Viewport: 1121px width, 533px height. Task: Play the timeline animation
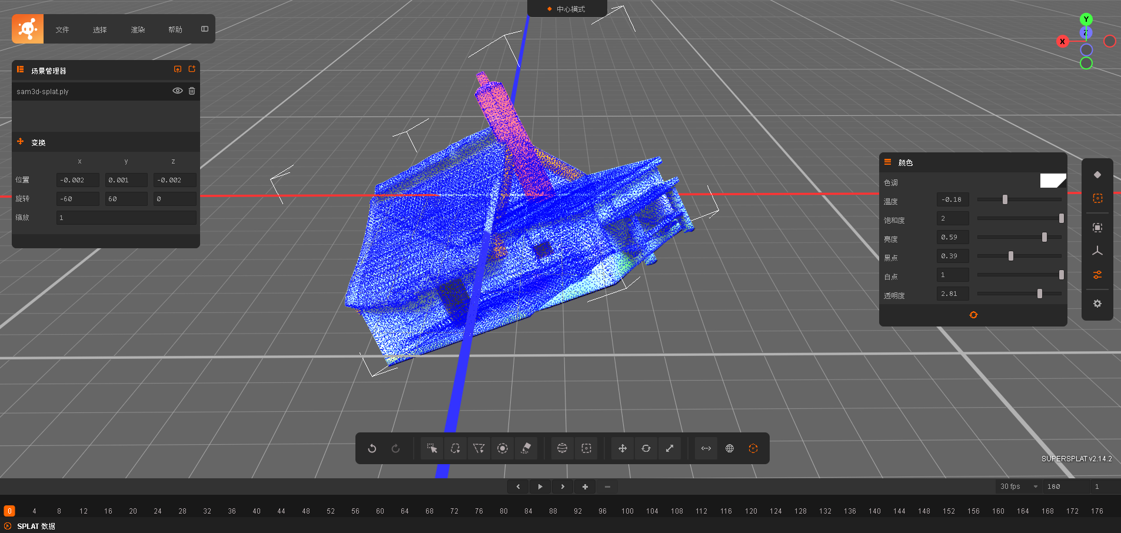pos(540,487)
